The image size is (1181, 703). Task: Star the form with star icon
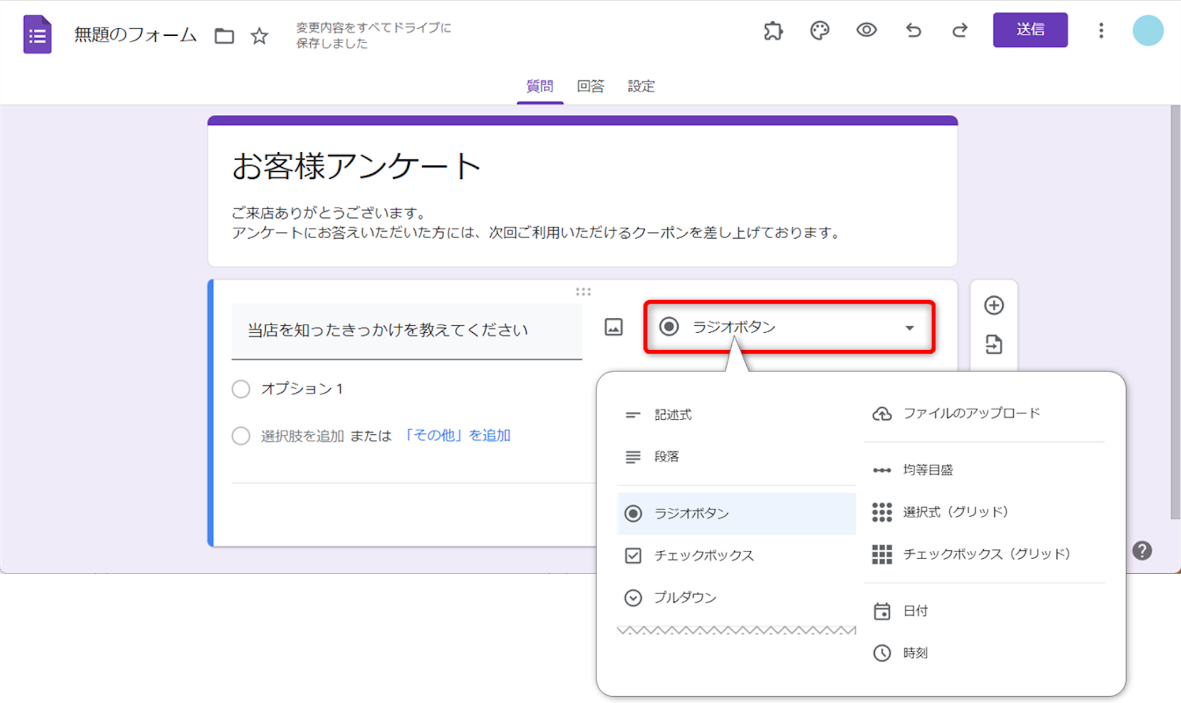pos(259,36)
